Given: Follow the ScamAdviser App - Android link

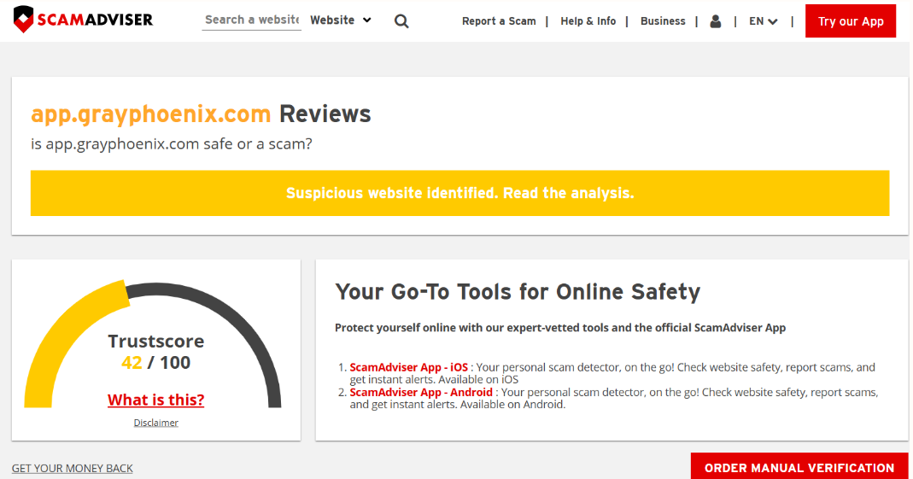Looking at the screenshot, I should (x=421, y=392).
